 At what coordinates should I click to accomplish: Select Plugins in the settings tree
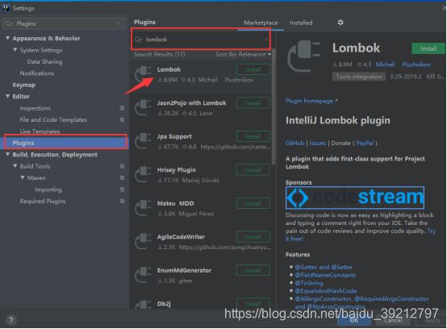(x=65, y=143)
